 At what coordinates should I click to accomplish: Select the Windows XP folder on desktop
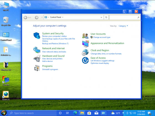[6, 66]
